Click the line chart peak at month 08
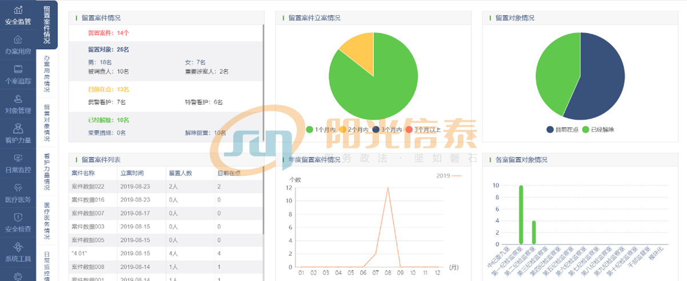687x281 pixels. point(388,187)
